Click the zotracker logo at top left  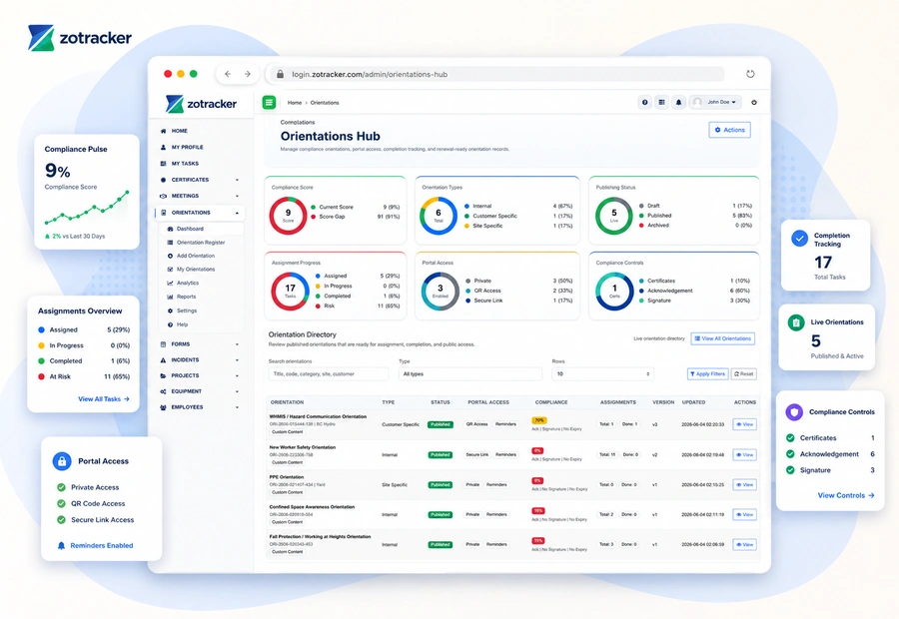[80, 38]
